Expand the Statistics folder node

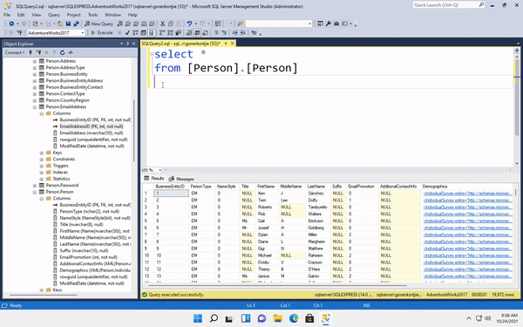(x=42, y=179)
